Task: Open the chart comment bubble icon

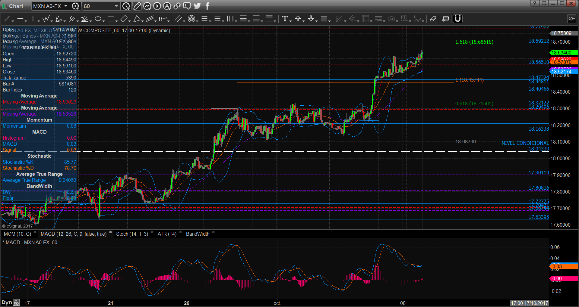Action: (187, 6)
